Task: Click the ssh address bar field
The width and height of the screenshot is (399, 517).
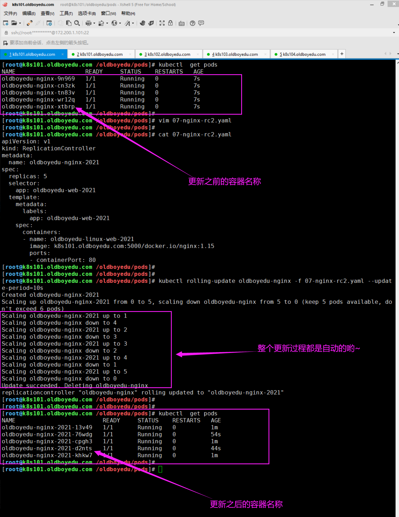Action: (167, 33)
